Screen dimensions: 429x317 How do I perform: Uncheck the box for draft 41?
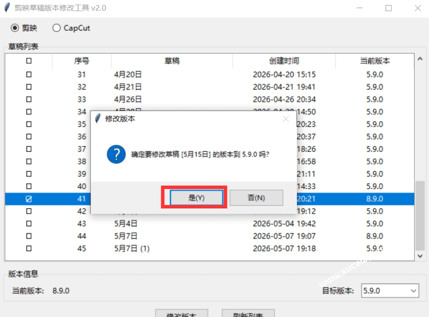click(29, 199)
